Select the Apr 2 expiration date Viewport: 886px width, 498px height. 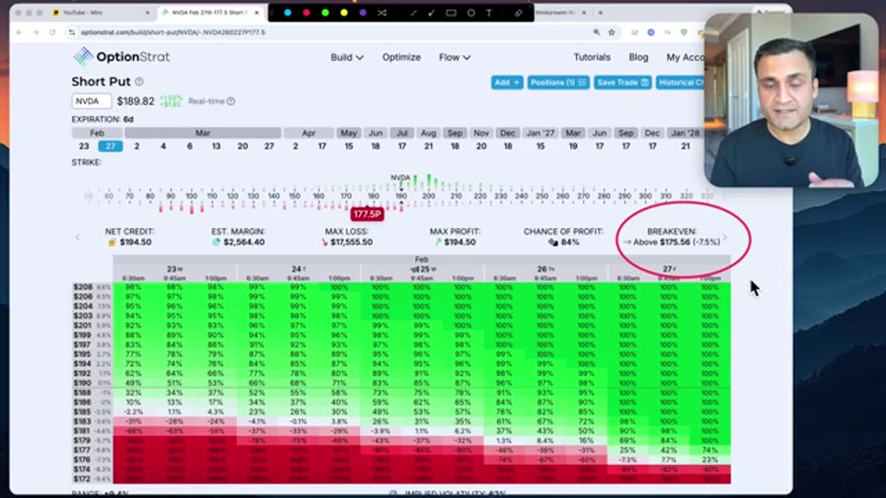pos(295,147)
